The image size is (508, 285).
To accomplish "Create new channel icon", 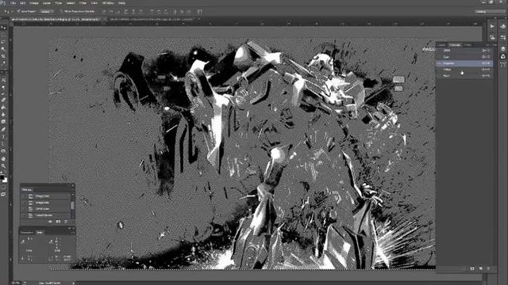I will point(480,268).
